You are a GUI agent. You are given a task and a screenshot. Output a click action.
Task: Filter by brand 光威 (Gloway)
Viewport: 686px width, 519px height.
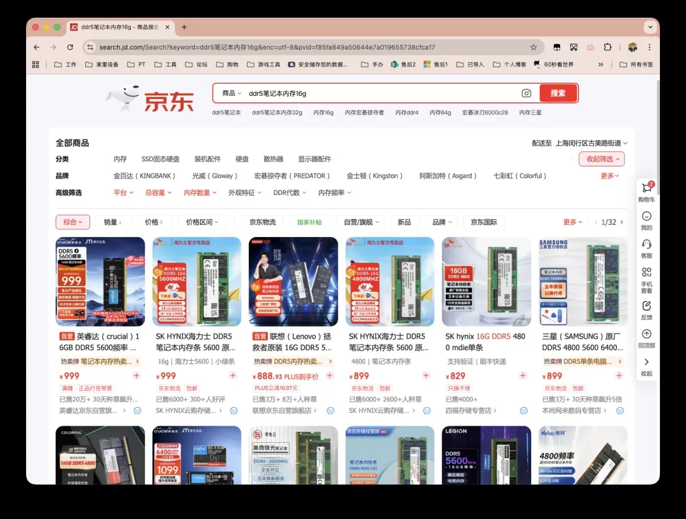(215, 176)
